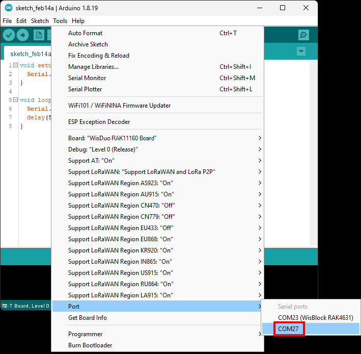This screenshot has height=354, width=361.
Task: Select COM23 (WisBlock RAK4631) port
Action: point(311,318)
